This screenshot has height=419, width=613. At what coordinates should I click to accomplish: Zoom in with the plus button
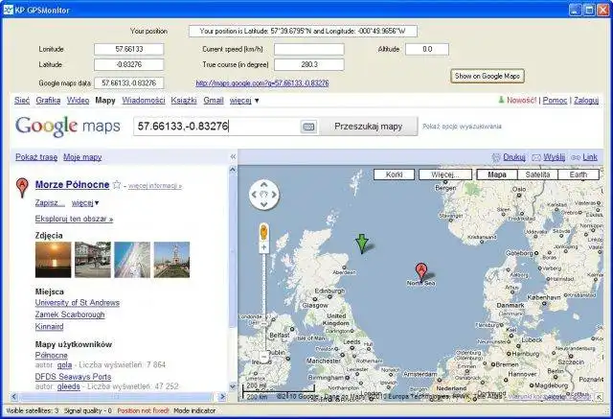(264, 247)
